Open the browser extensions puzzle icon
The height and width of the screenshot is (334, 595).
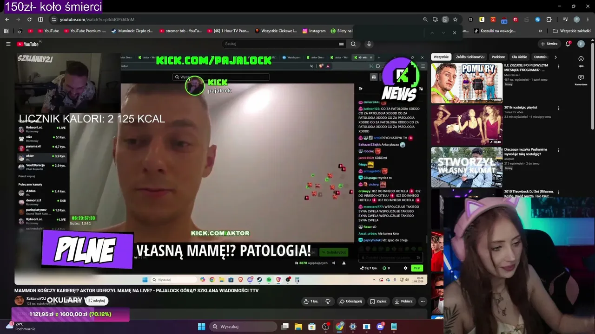549,19
